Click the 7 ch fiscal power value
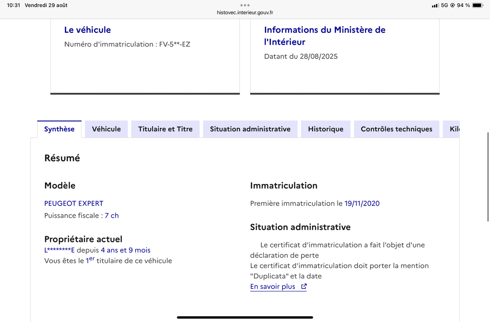Screen dimensions: 490x322 (x=112, y=215)
